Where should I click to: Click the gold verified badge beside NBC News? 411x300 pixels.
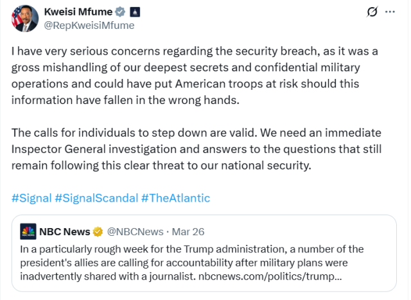pyautogui.click(x=98, y=231)
